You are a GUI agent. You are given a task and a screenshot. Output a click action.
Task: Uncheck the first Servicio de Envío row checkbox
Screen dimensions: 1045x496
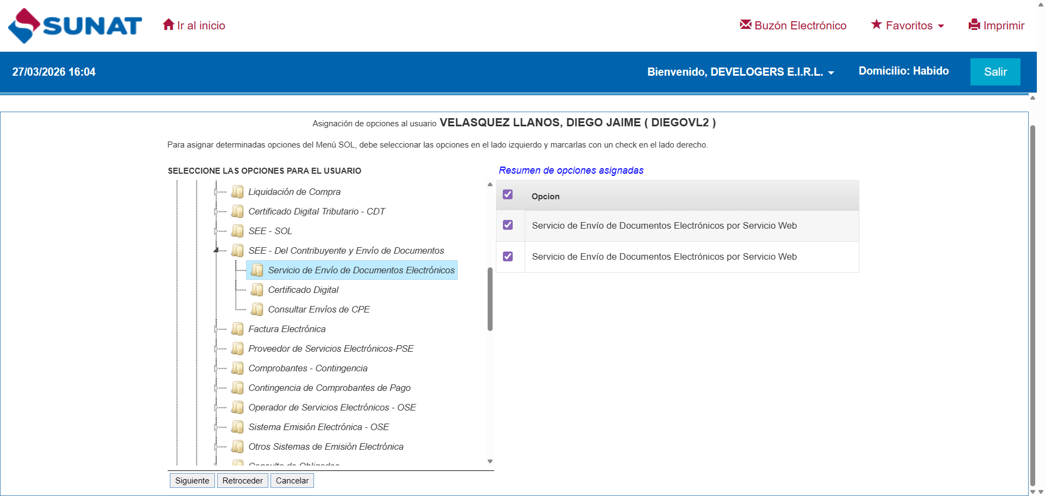508,225
